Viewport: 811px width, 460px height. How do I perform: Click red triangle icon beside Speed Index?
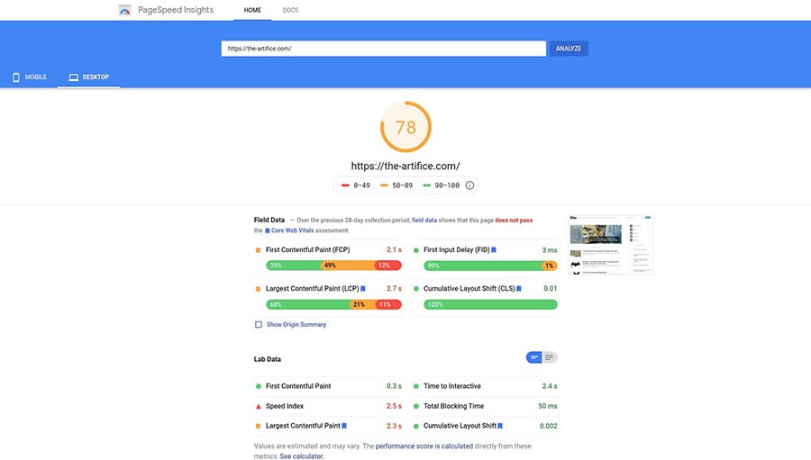tap(258, 406)
